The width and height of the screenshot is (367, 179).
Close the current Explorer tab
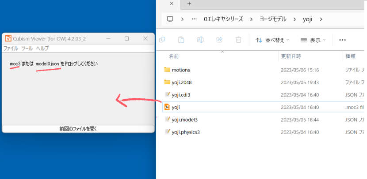pyautogui.click(x=172, y=4)
